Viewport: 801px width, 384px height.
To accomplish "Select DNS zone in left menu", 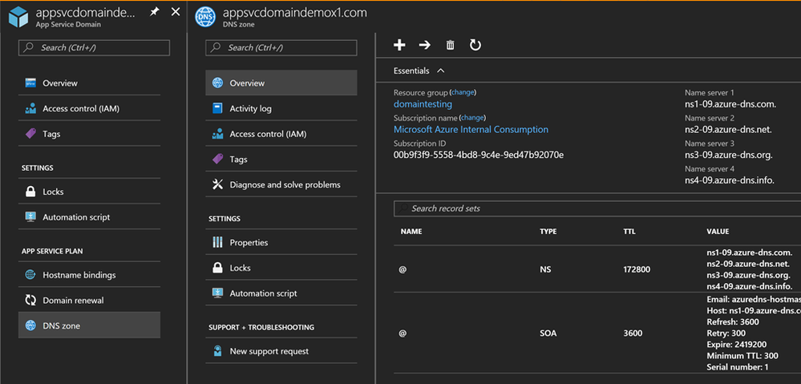I will click(61, 325).
